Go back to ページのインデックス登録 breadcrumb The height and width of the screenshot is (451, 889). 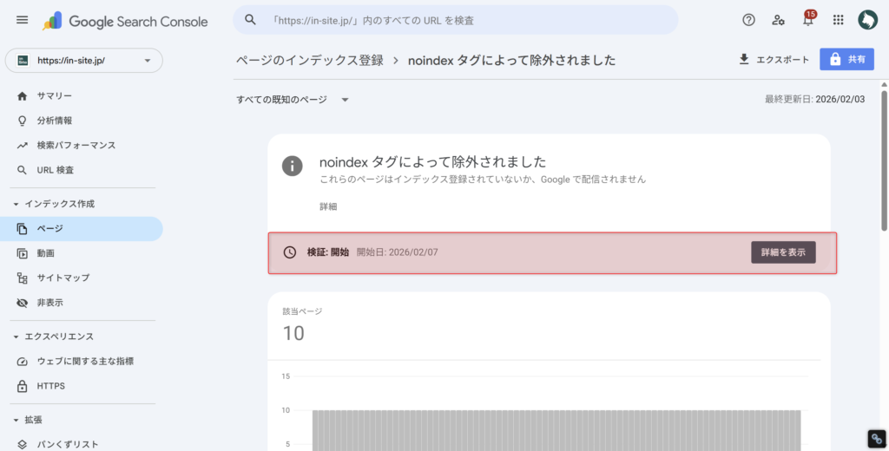[310, 61]
